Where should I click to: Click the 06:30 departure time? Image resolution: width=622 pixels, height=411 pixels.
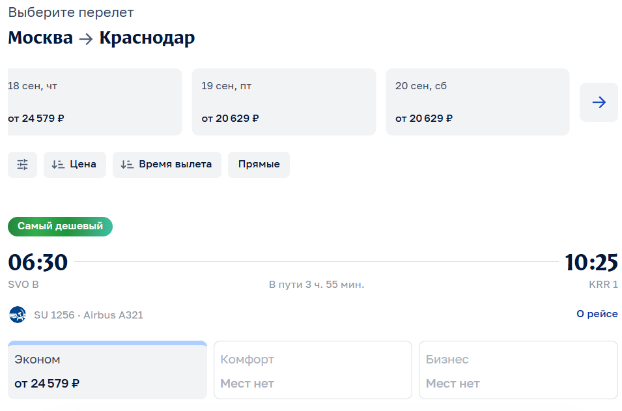coord(38,262)
